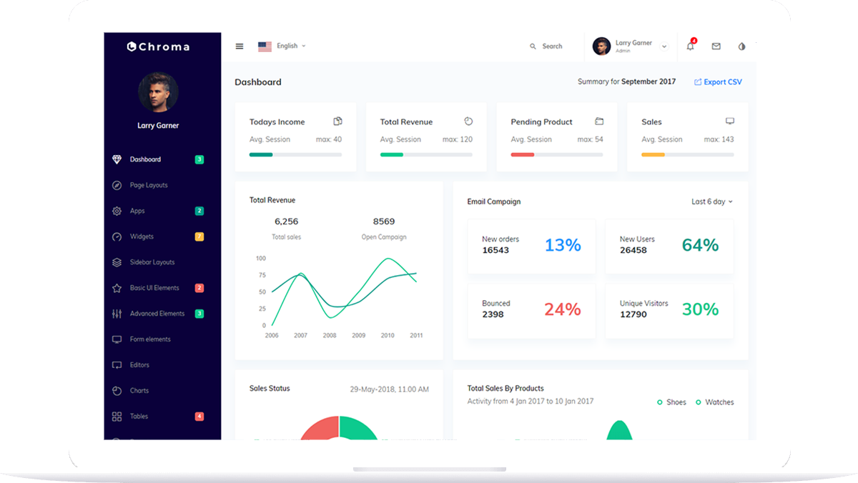
Task: Open the New orders 13% card
Action: pyautogui.click(x=531, y=245)
